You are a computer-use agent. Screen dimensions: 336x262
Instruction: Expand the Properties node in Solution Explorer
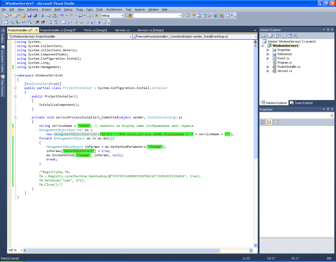[x=267, y=50]
